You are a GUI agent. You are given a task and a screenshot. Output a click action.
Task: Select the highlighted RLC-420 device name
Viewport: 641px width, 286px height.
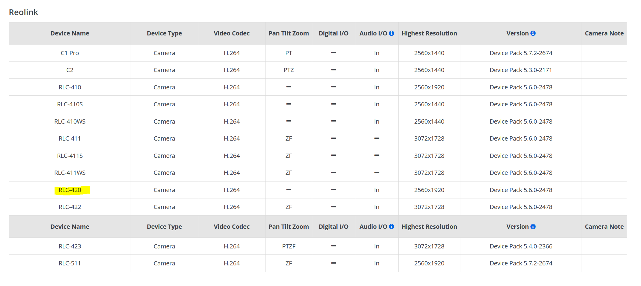coord(70,190)
